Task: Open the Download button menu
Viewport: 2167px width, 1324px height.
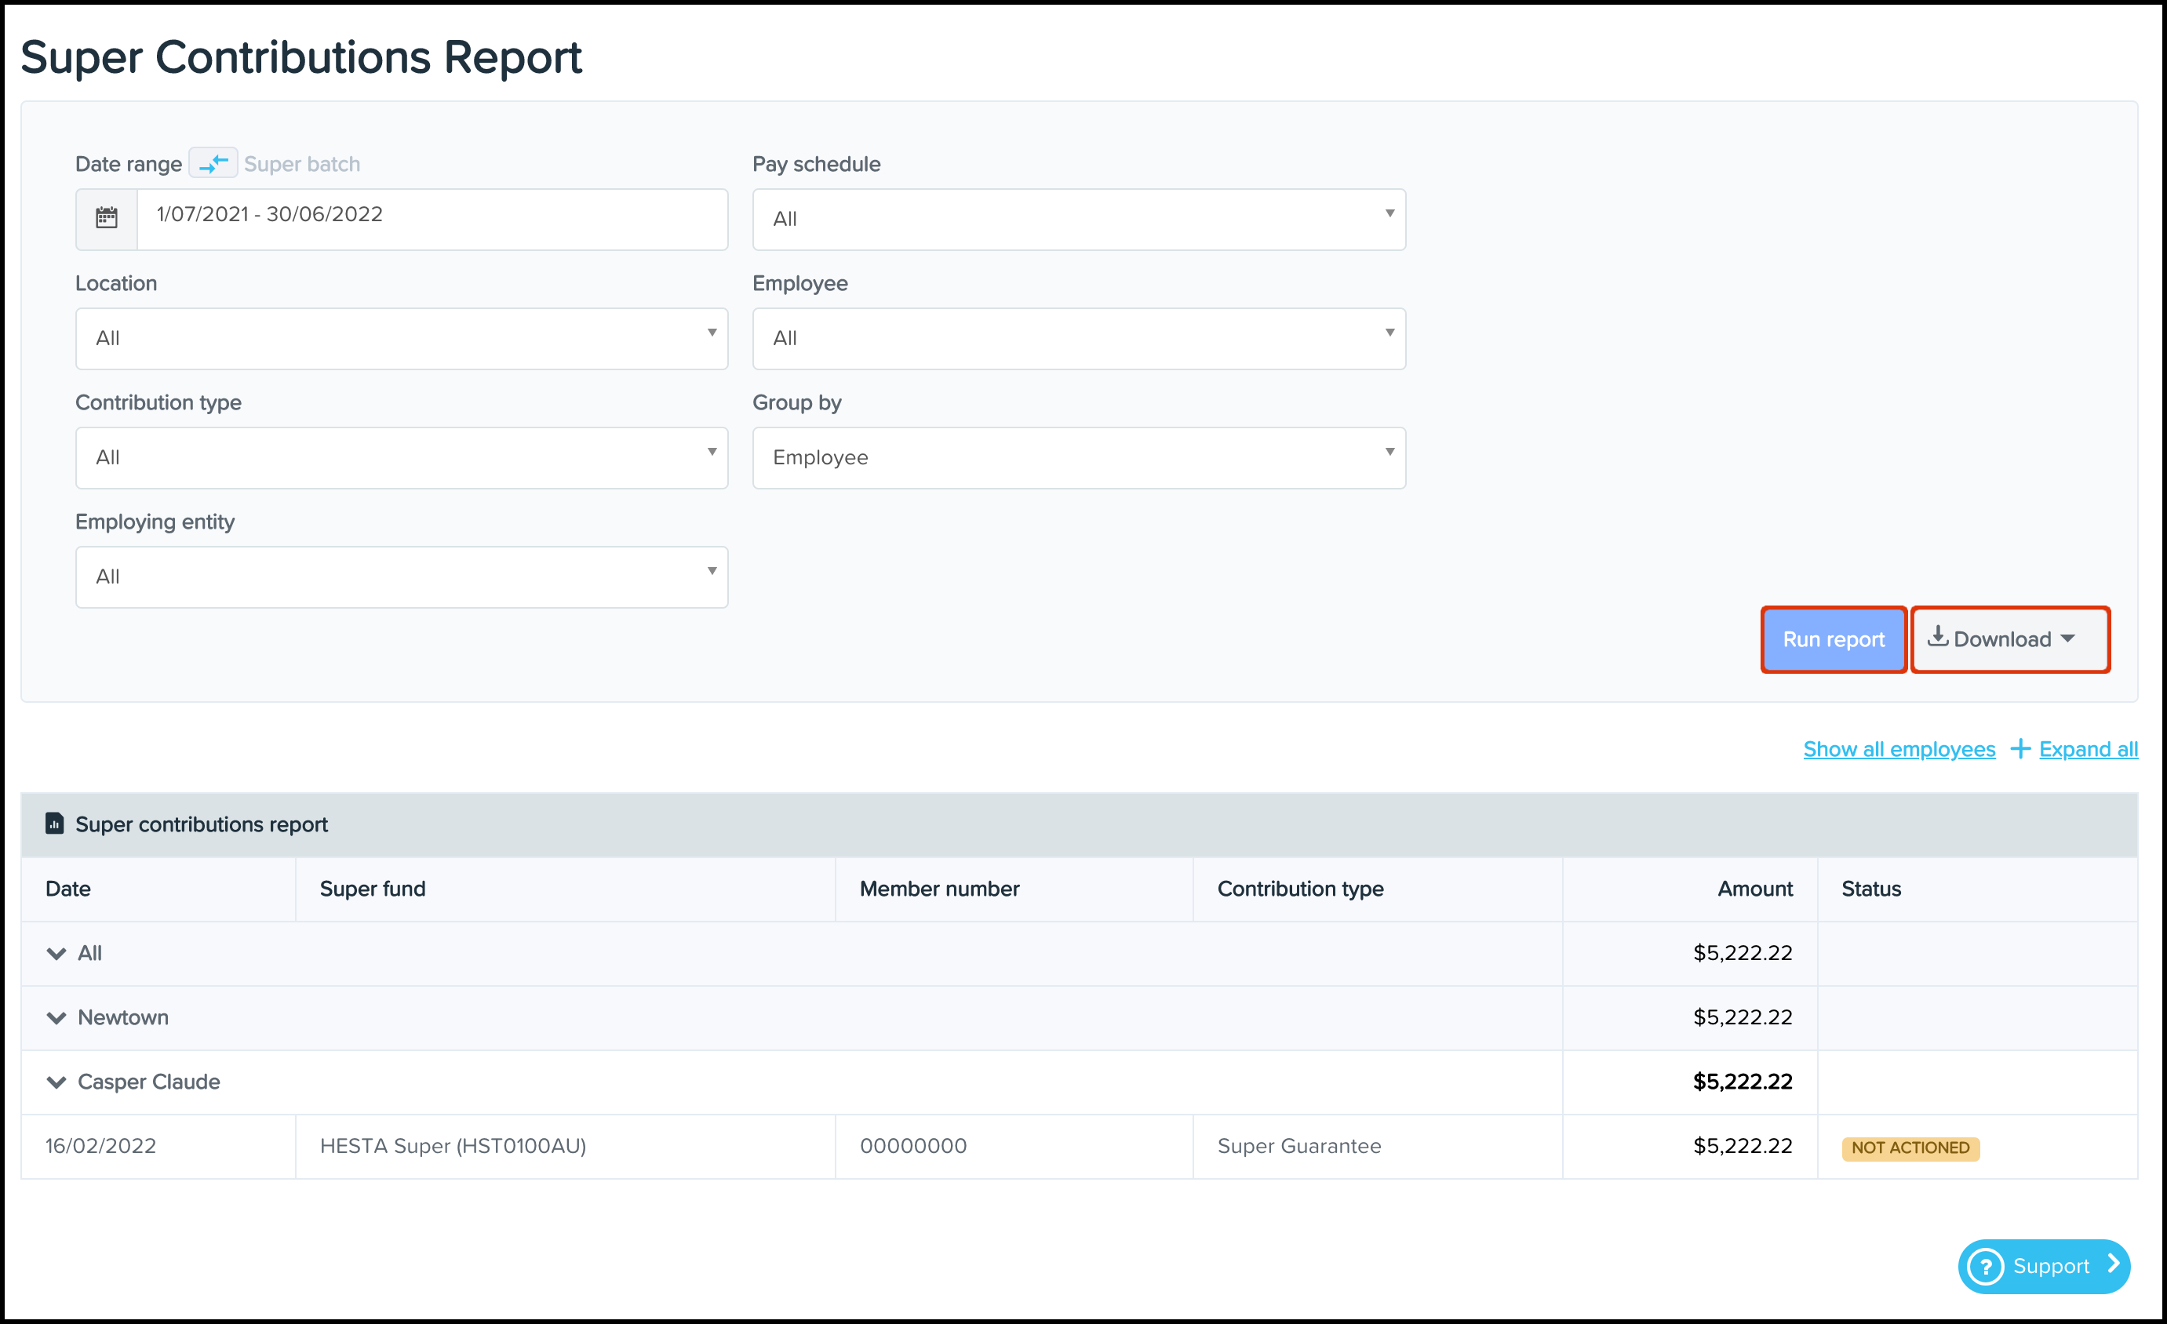Action: 2009,640
